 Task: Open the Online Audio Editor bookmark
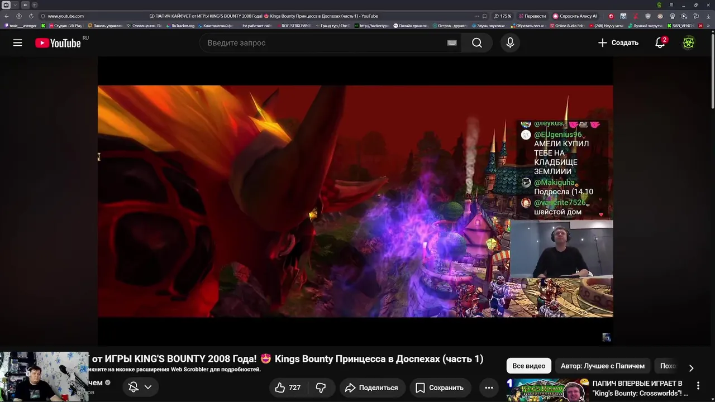[567, 26]
